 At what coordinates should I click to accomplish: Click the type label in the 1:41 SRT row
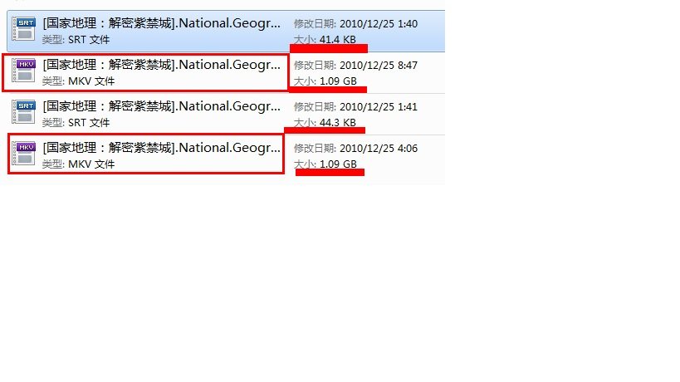click(x=76, y=123)
